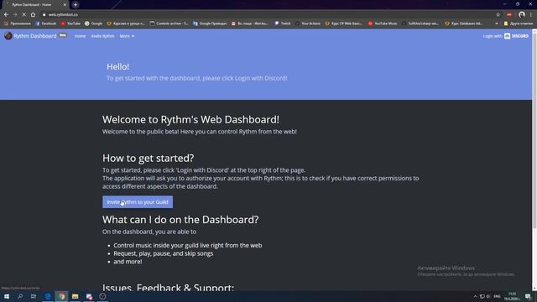Click 'Welcome to Rythm's Web Dashboard!' heading
Image resolution: width=537 pixels, height=302 pixels.
click(x=190, y=119)
